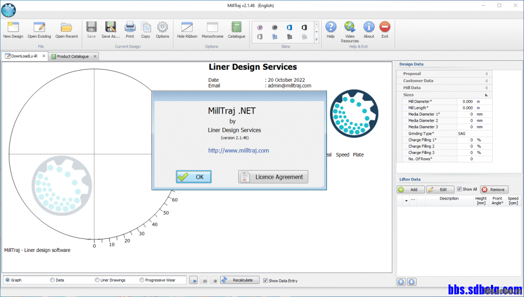Remove the selected lifter
524x297 pixels.
point(494,190)
